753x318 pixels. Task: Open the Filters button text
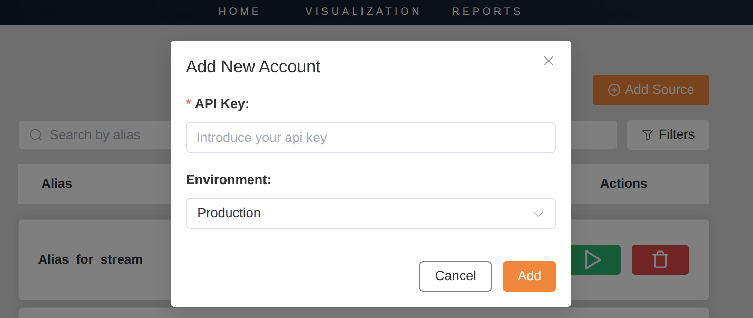coord(677,134)
